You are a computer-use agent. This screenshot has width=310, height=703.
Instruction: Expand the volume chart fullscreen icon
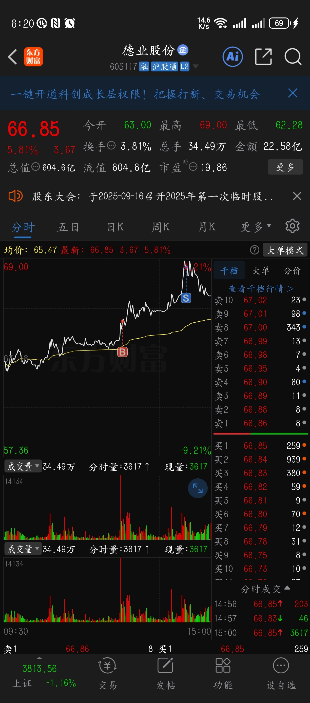click(198, 488)
